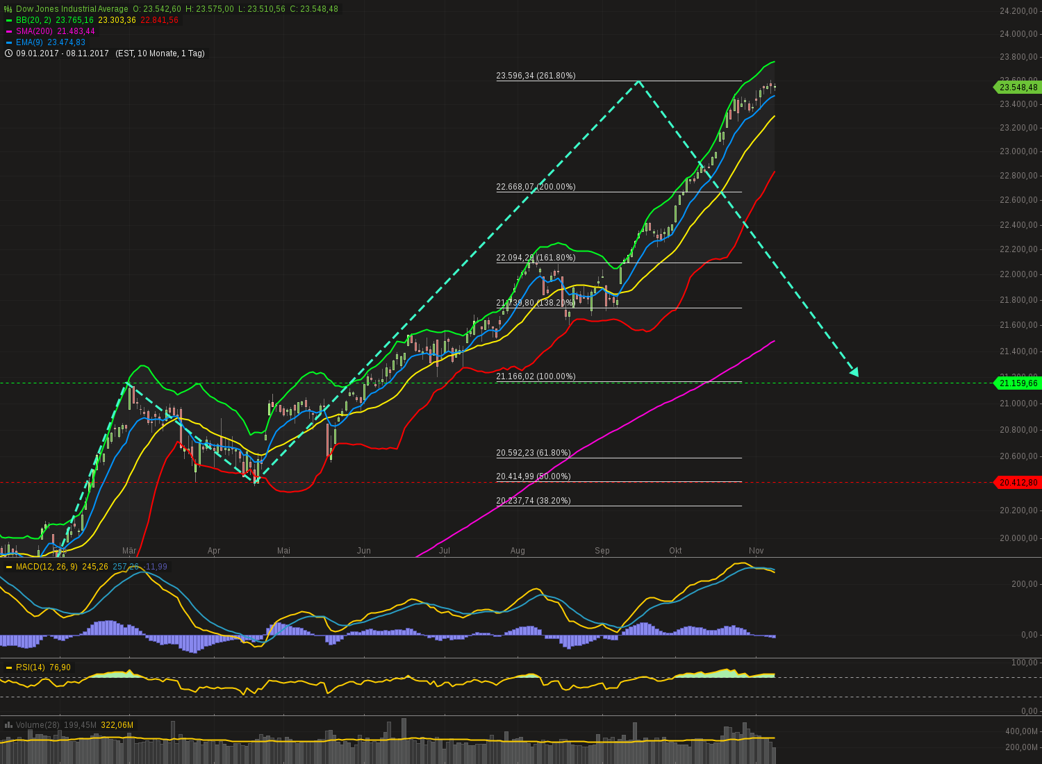Screen dimensions: 1042x764
Task: Click the Aug label on the time axis
Action: point(518,551)
